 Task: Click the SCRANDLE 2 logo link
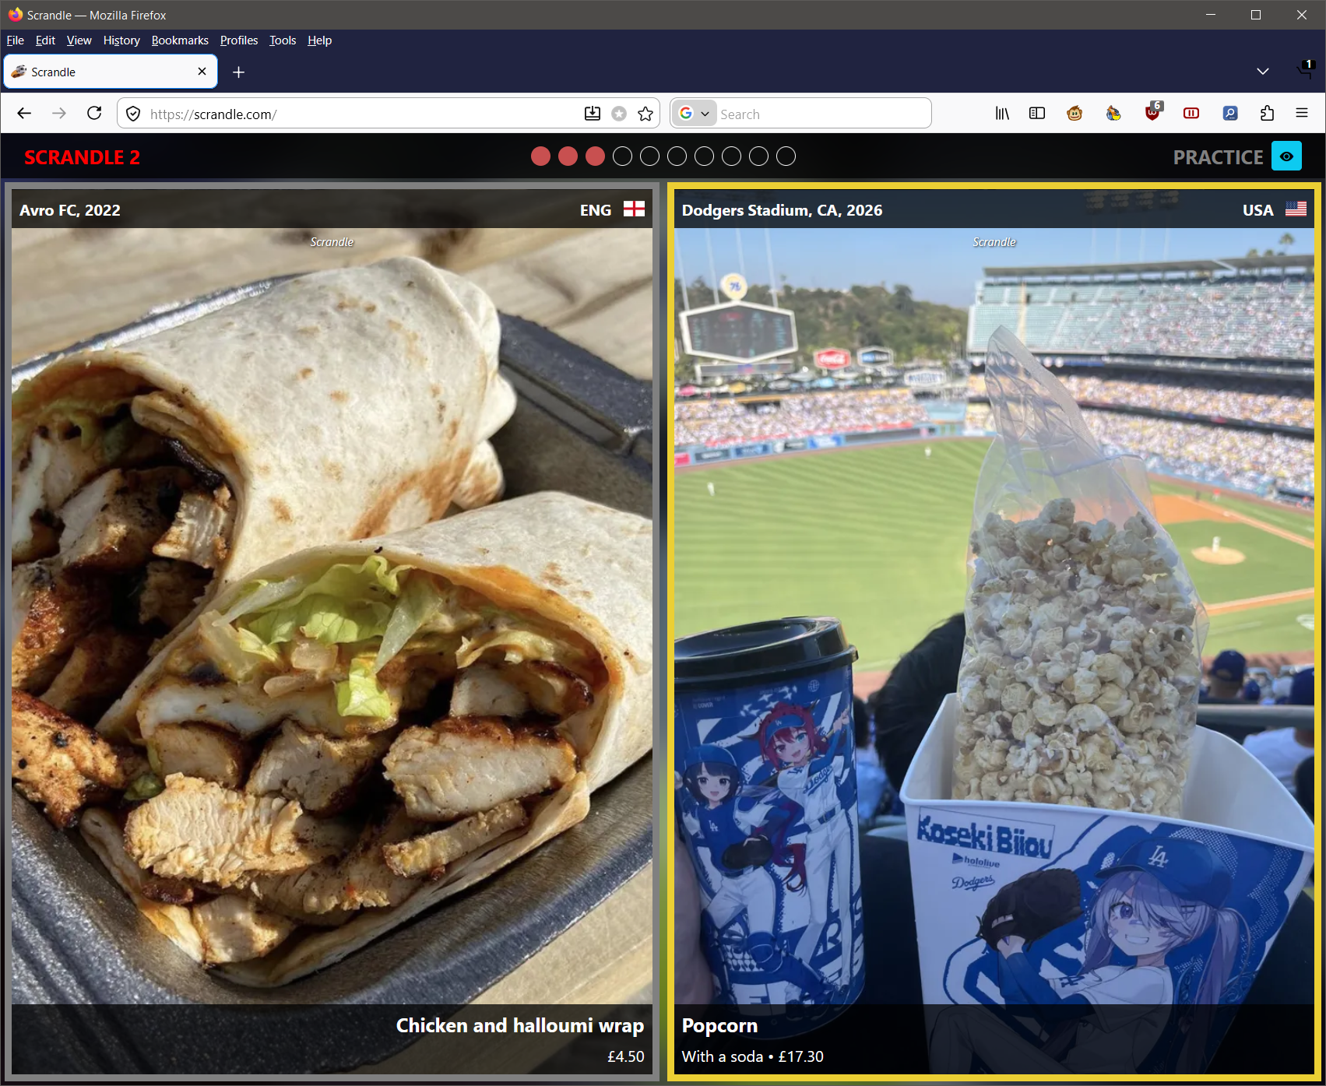(82, 157)
